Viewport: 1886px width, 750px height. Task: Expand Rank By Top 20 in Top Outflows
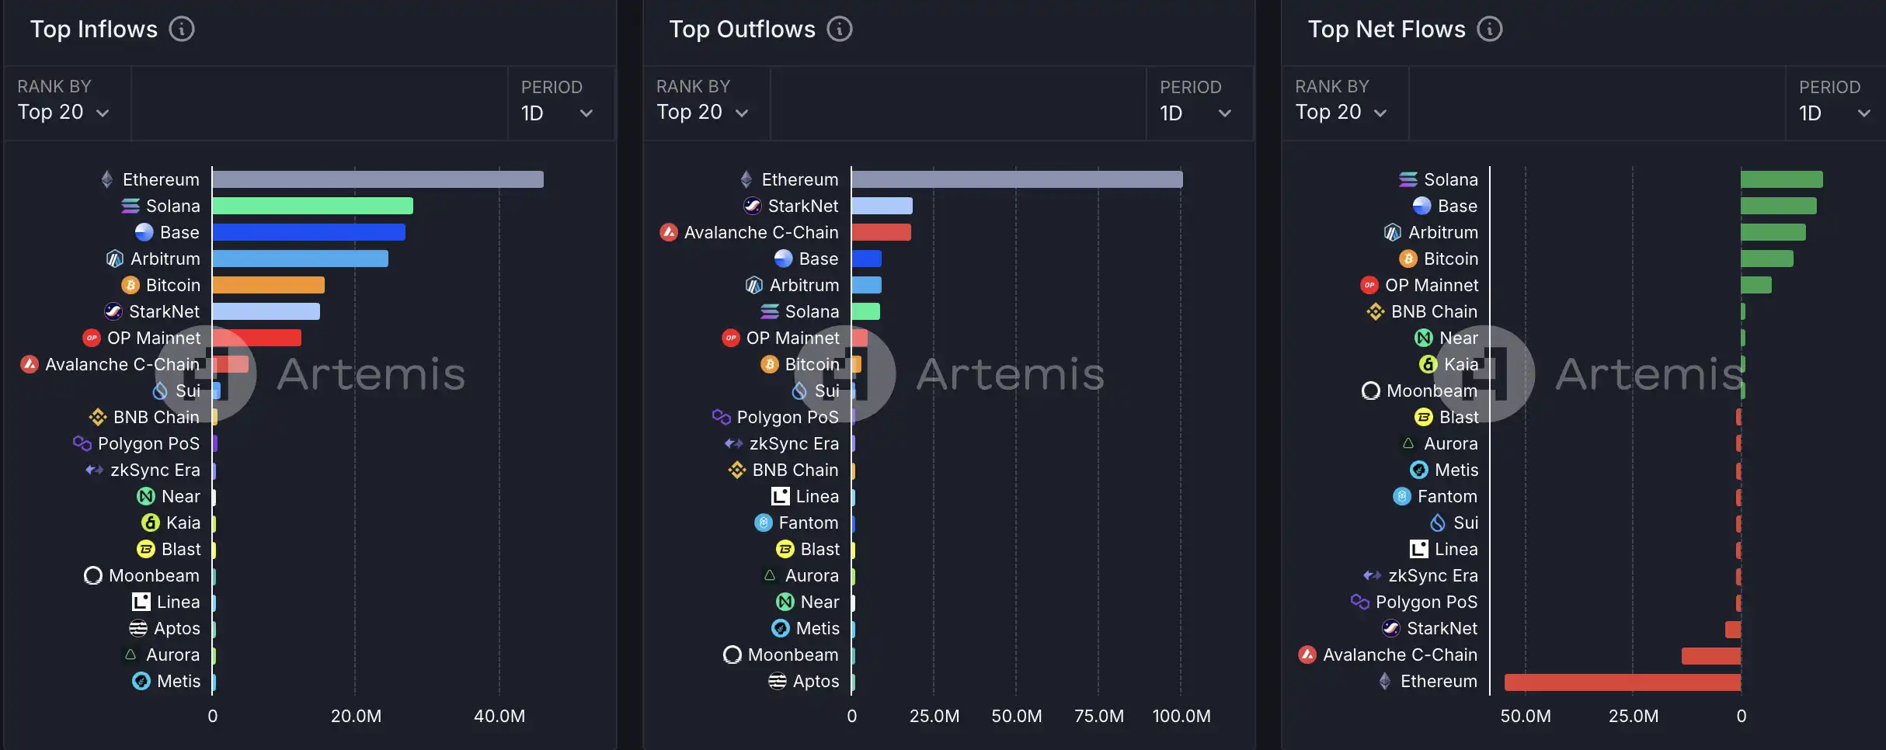702,113
